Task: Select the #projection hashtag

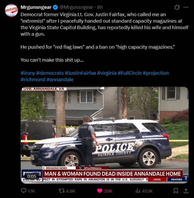Action: [x=156, y=73]
